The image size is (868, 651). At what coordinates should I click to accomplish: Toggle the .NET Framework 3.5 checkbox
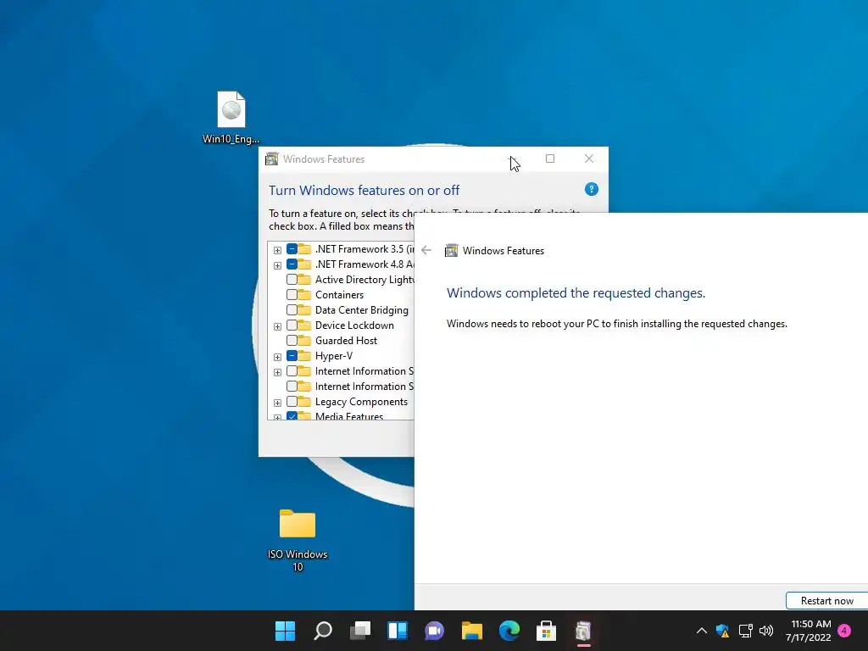(x=292, y=249)
